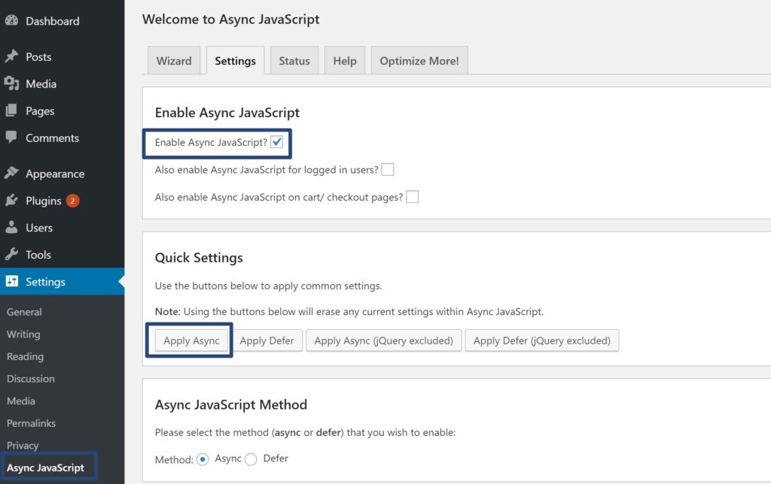Screen dimensions: 771x484
Task: Select the Async method radio button
Action: (203, 459)
